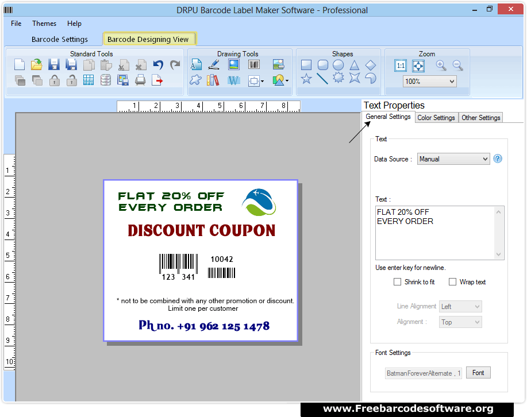
Task: Open the Data Source Manual dropdown
Action: click(453, 159)
